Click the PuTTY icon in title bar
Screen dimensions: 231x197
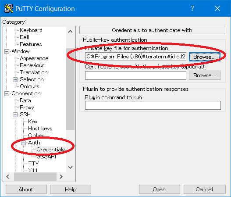coord(8,8)
